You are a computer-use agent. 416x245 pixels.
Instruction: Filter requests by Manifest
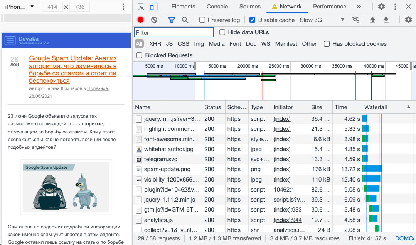pos(286,44)
